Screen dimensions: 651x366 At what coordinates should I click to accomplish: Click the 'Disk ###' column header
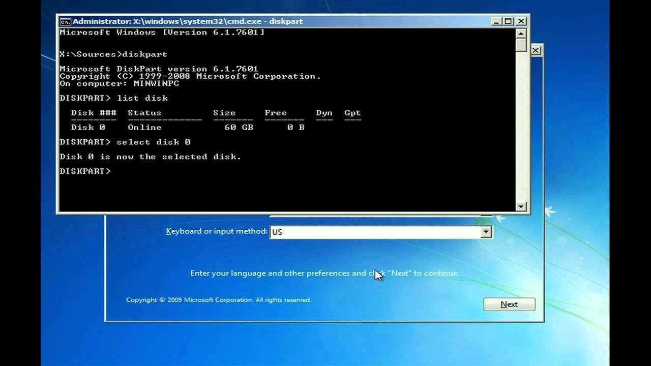point(94,113)
